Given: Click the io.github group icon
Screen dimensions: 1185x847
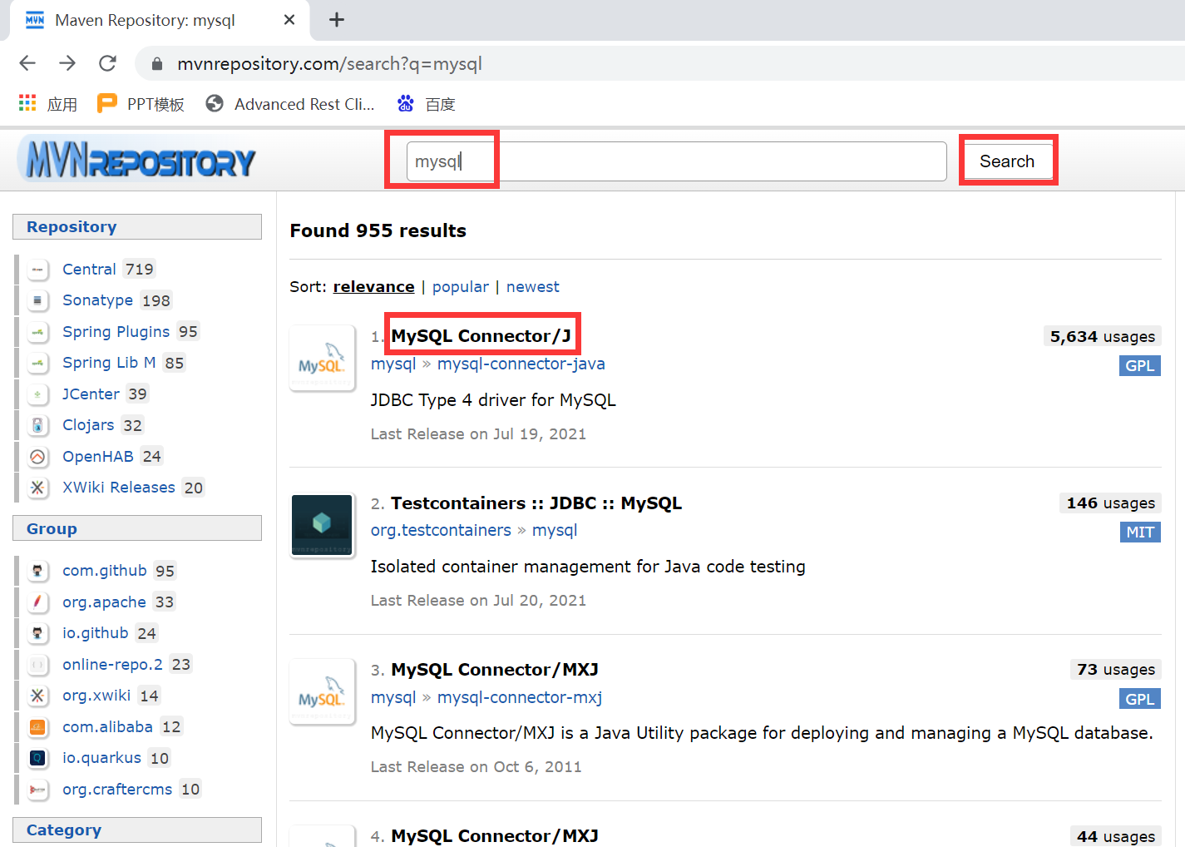Looking at the screenshot, I should click(37, 633).
